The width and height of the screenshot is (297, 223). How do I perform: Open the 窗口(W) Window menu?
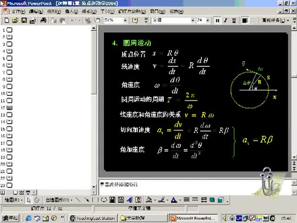click(x=158, y=12)
